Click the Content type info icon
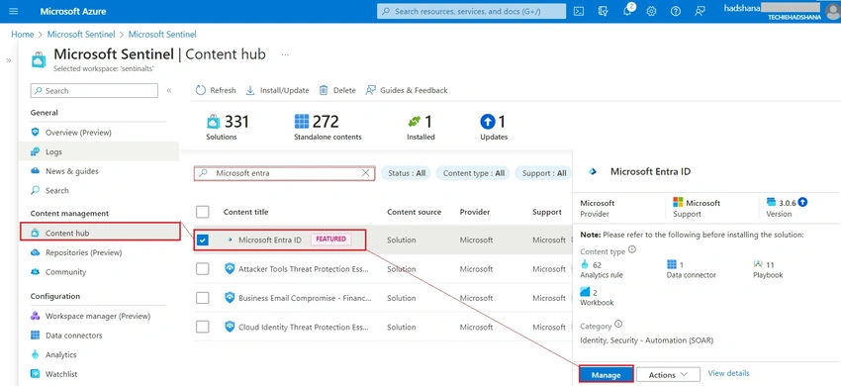 (632, 249)
